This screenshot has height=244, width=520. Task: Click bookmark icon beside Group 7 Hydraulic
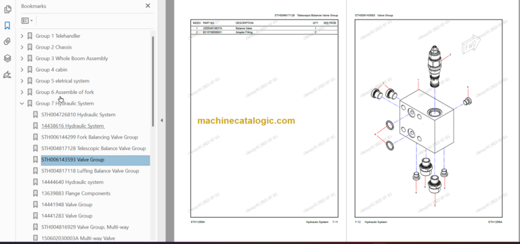30,103
